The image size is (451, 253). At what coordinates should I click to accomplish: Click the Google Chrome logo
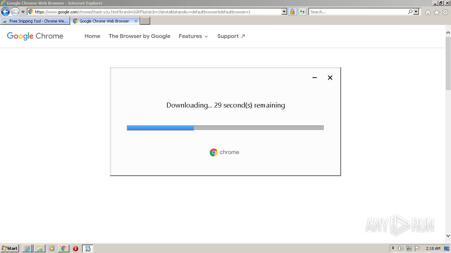[x=35, y=36]
